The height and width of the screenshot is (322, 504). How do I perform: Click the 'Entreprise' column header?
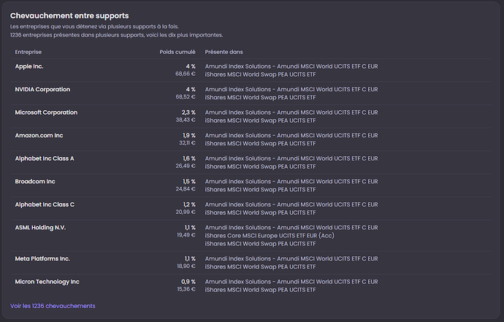tap(28, 52)
